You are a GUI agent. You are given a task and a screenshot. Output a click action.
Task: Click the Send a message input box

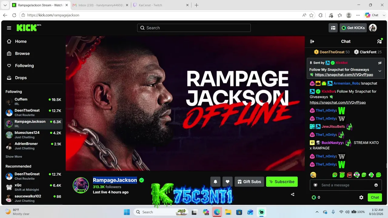tap(346, 185)
